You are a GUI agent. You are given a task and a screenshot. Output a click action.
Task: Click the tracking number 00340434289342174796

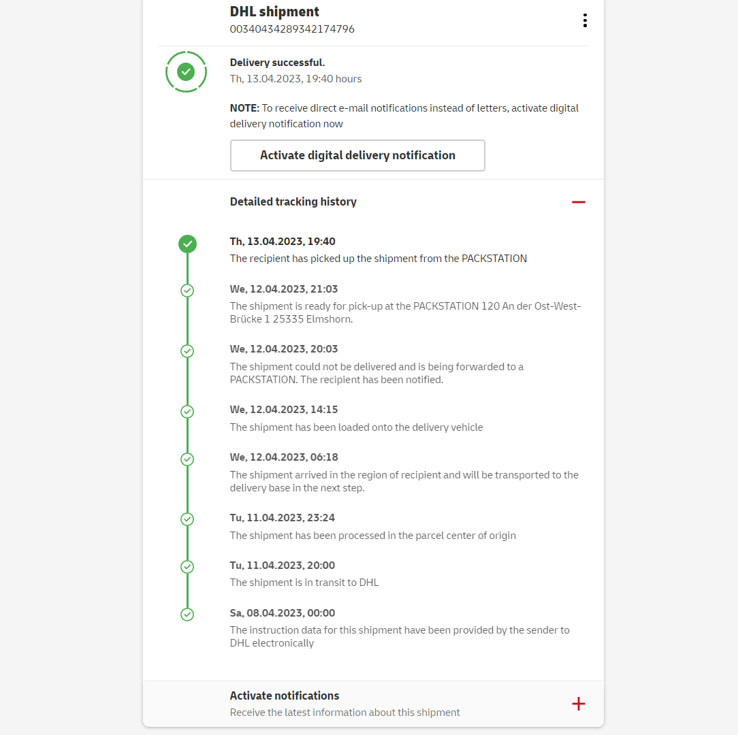(x=292, y=29)
